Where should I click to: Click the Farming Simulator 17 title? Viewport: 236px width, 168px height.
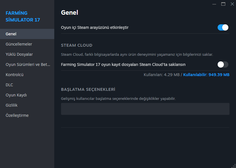tap(23, 16)
